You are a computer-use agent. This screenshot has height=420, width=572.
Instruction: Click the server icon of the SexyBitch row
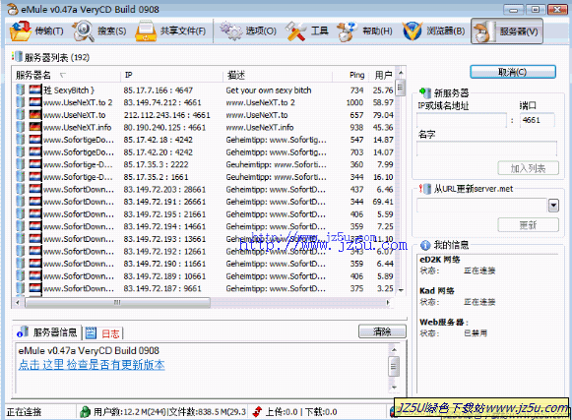(x=21, y=90)
